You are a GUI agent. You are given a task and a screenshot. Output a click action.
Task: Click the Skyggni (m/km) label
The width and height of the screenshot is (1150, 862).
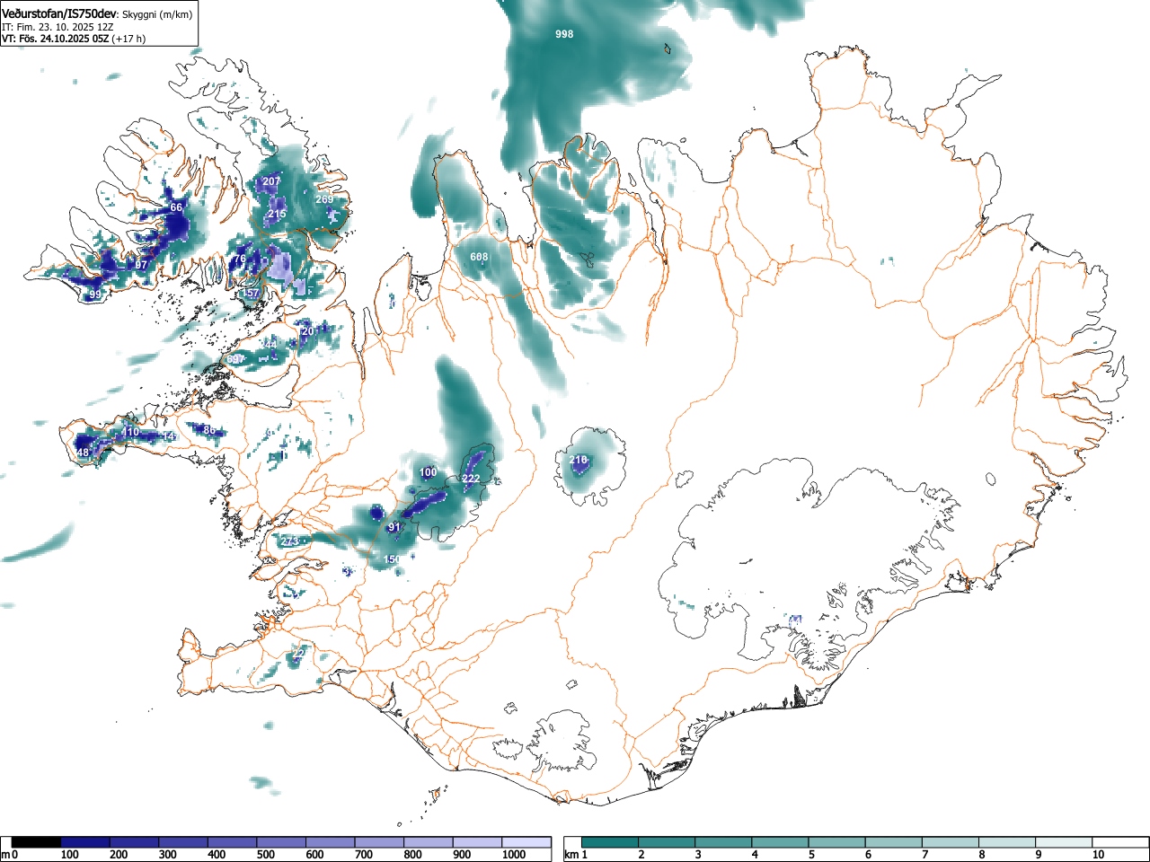[x=157, y=14]
